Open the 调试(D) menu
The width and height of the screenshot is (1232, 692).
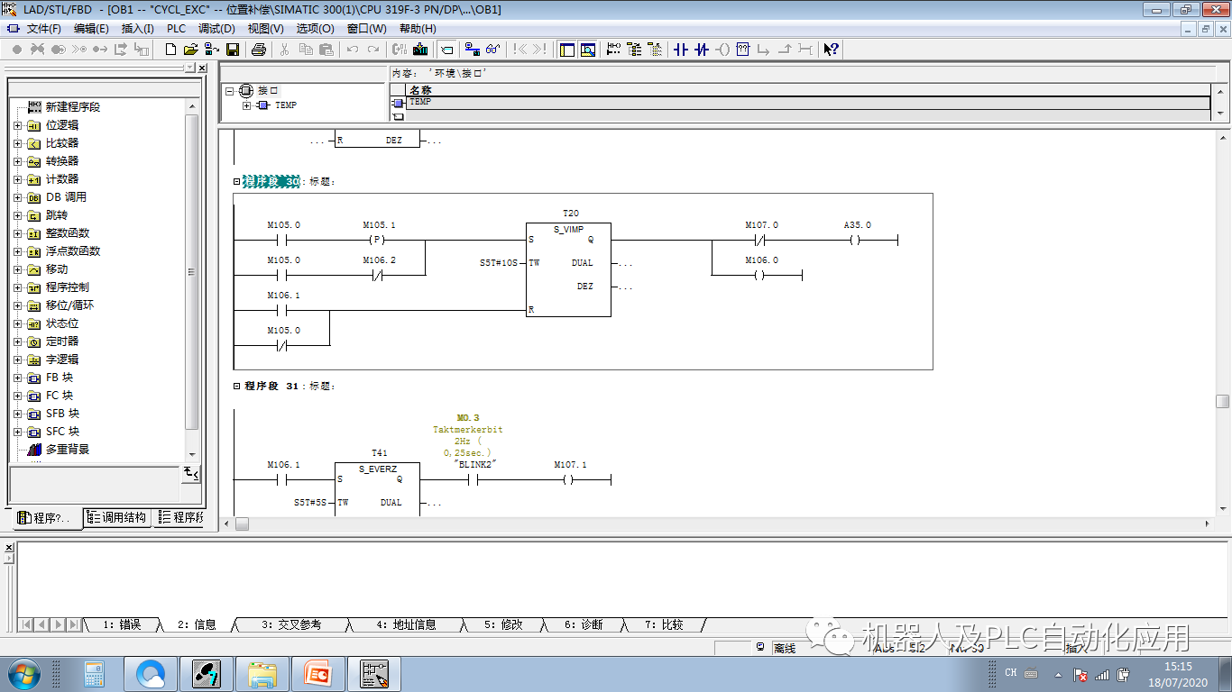click(x=216, y=28)
